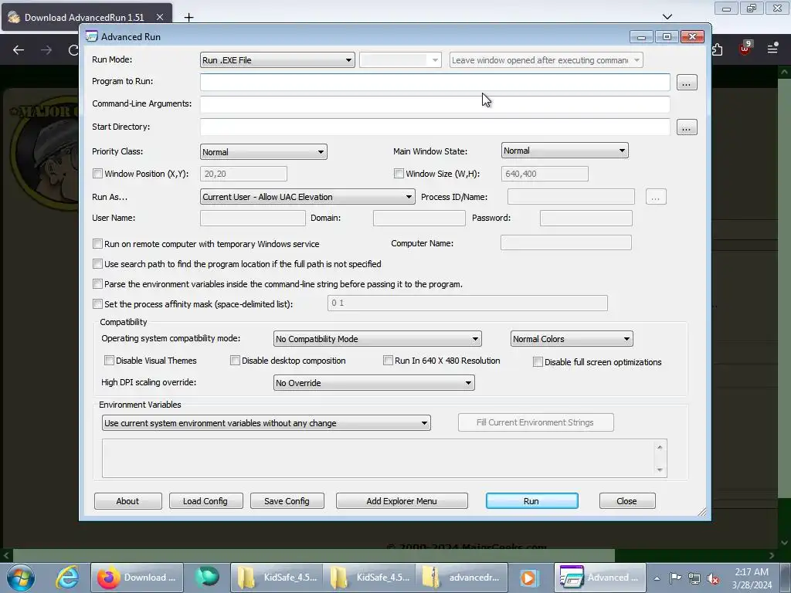Enable Window Size (W,H) checkbox

[399, 174]
